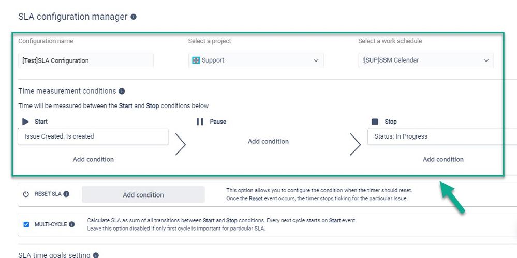Viewport: 517px width, 258px height.
Task: Click info icon beside Time measurement conditions
Action: click(122, 91)
